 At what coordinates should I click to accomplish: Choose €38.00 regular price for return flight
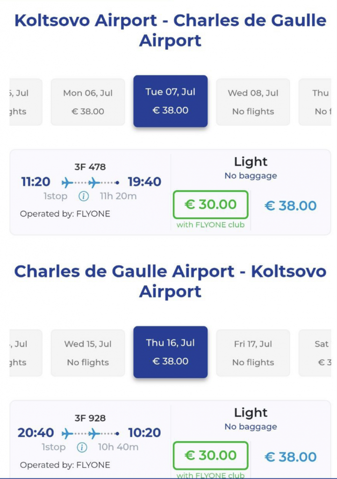290,457
